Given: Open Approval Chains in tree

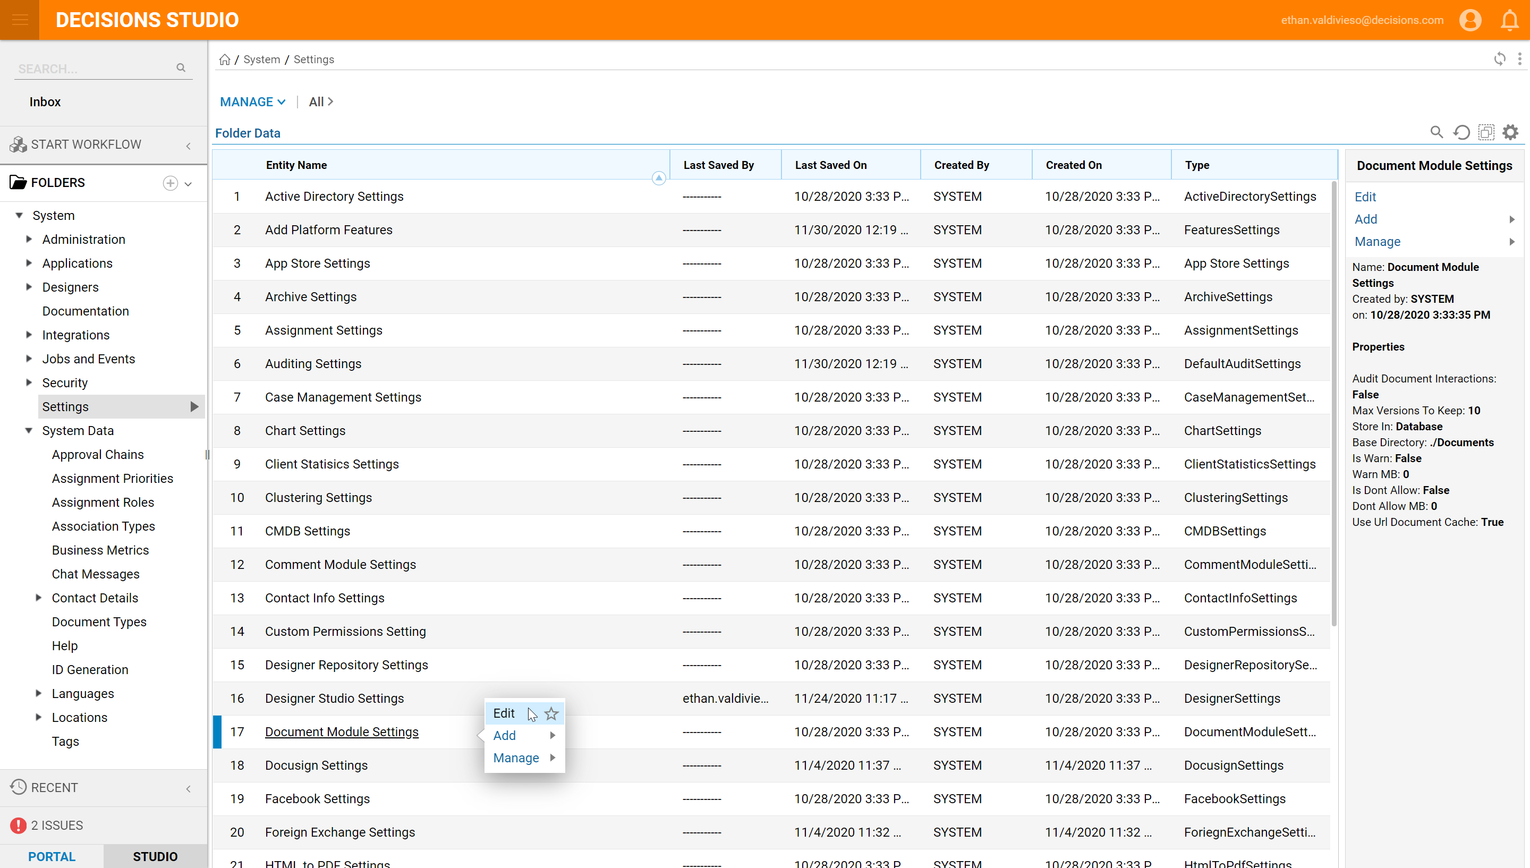Looking at the screenshot, I should (98, 454).
